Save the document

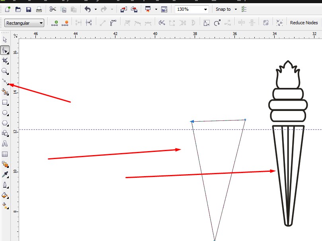[x=28, y=9]
